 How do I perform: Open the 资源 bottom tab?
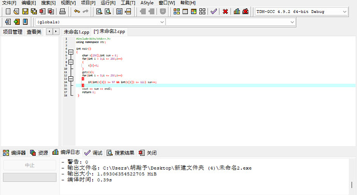click(39, 153)
